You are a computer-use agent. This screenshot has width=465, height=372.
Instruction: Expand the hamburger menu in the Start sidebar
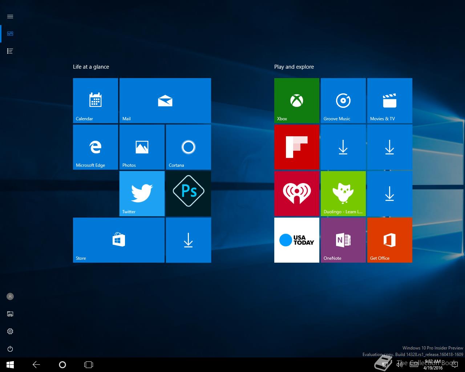tap(10, 16)
